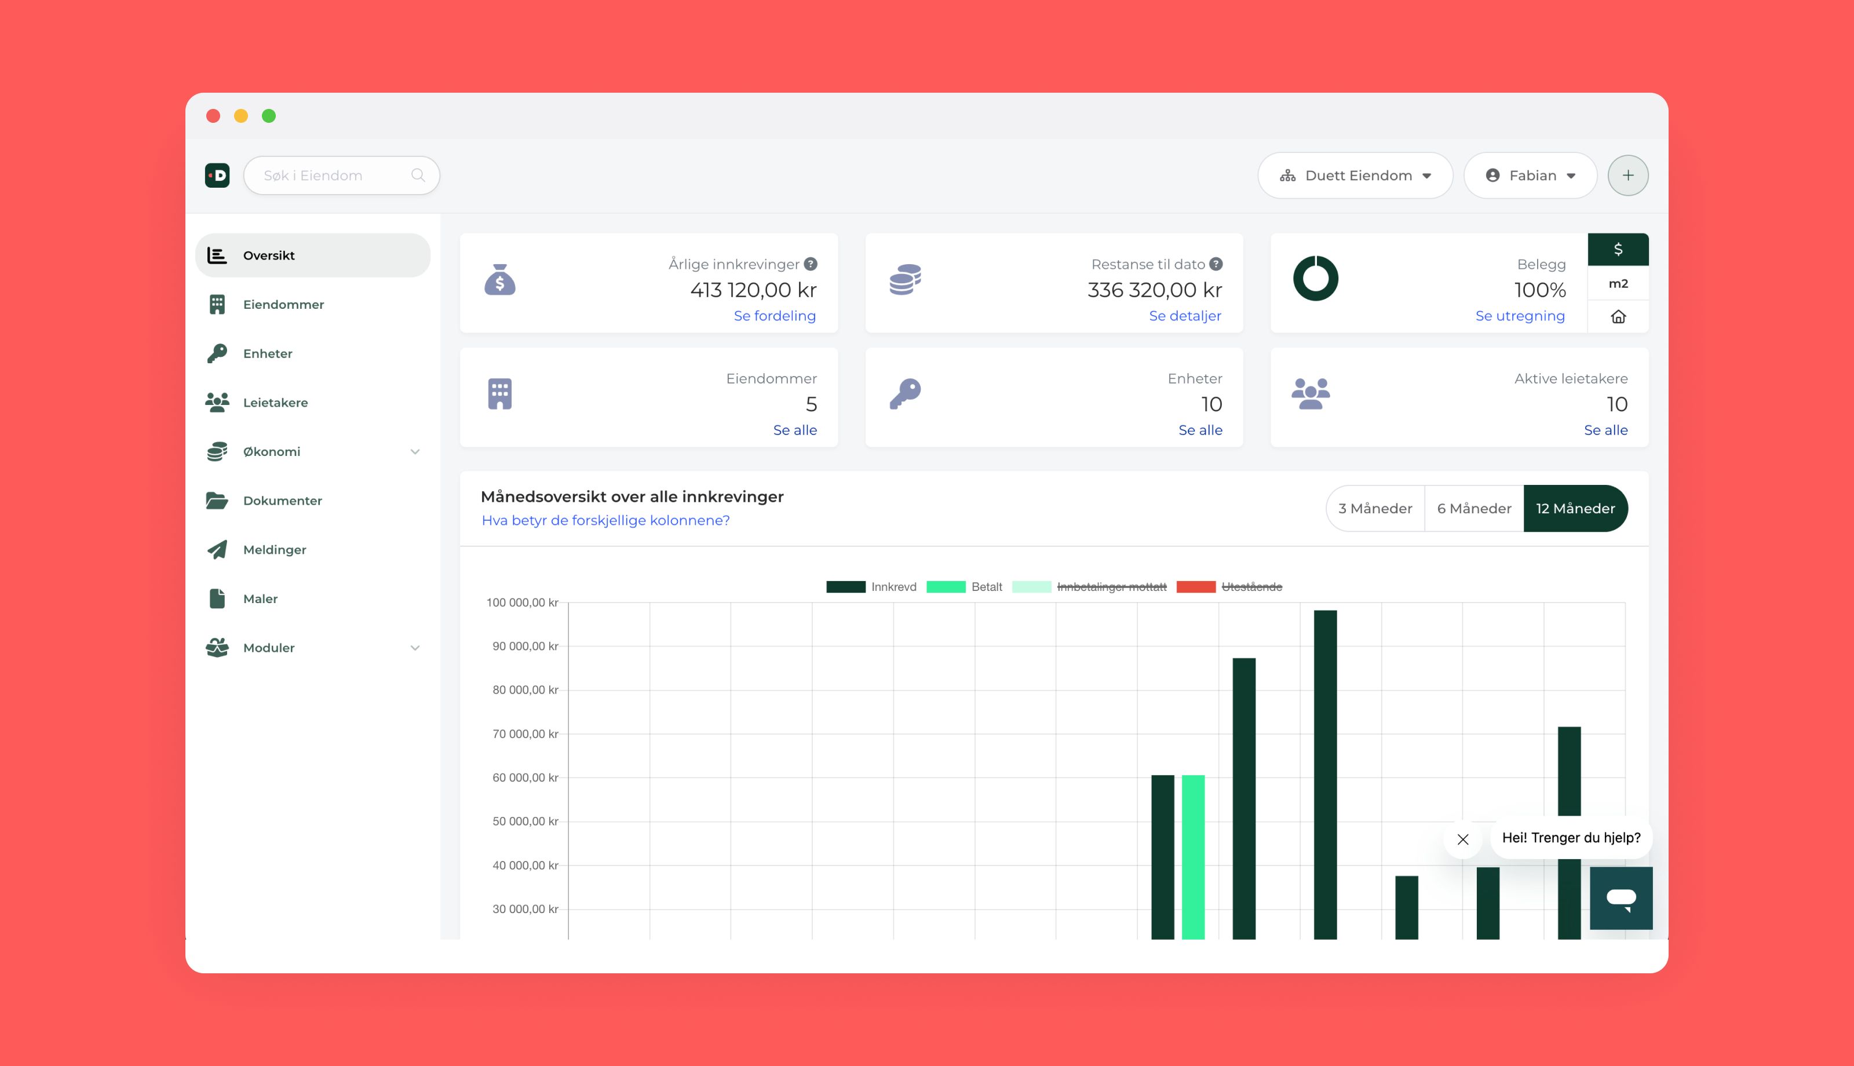Click help icon next to Restanse til dato

point(1216,264)
